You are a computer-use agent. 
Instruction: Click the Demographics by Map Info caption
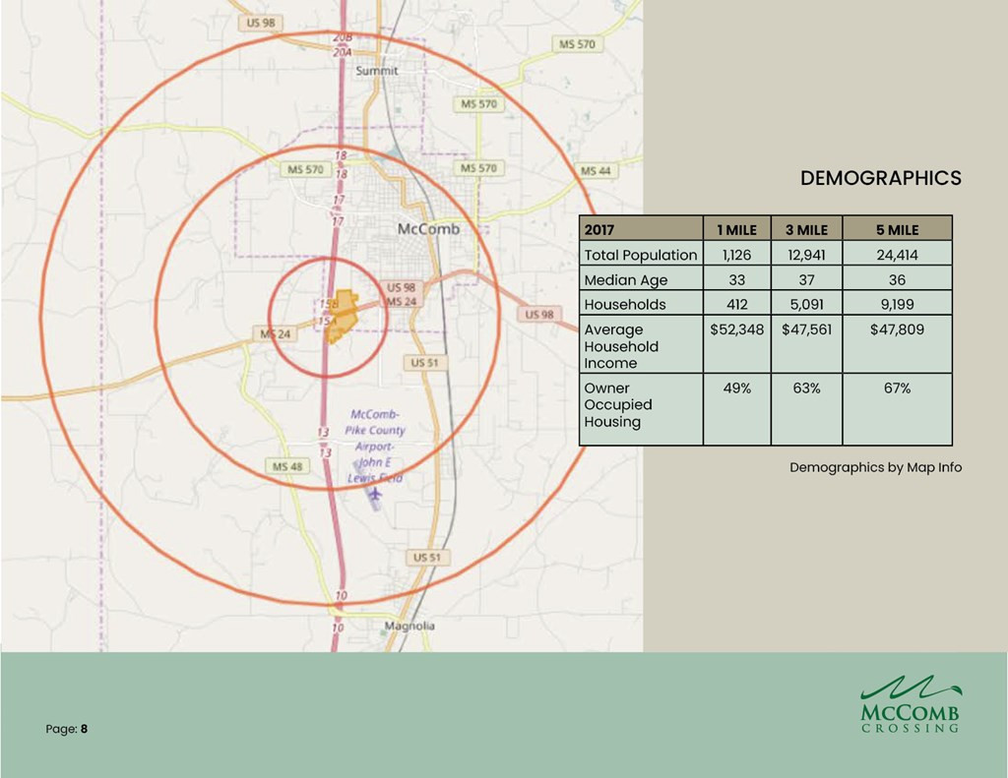[x=875, y=467]
